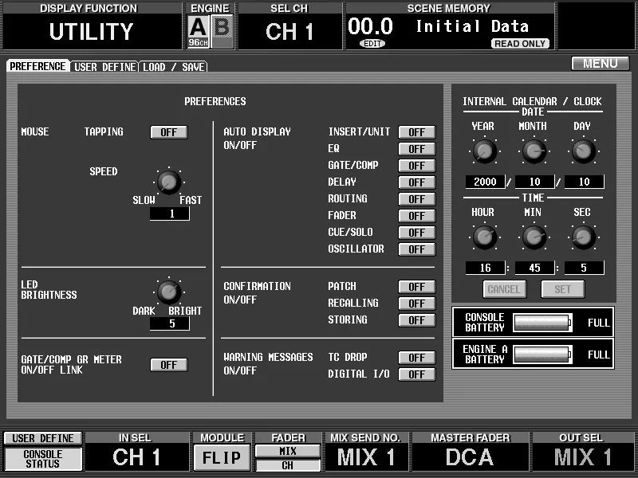Viewport: 638px width, 478px height.
Task: Click the Hour knob
Action: coord(484,237)
